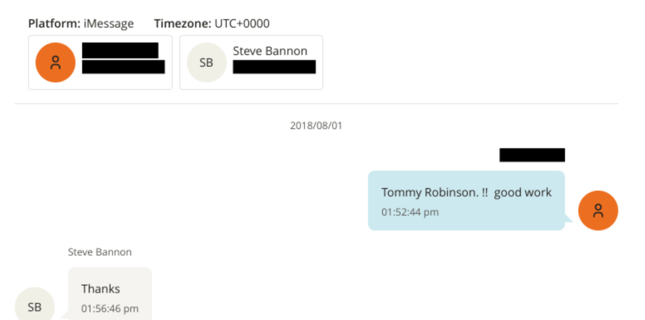The height and width of the screenshot is (320, 645).
Task: Click the redacted detail under Steve Bannon's name
Action: [x=274, y=67]
